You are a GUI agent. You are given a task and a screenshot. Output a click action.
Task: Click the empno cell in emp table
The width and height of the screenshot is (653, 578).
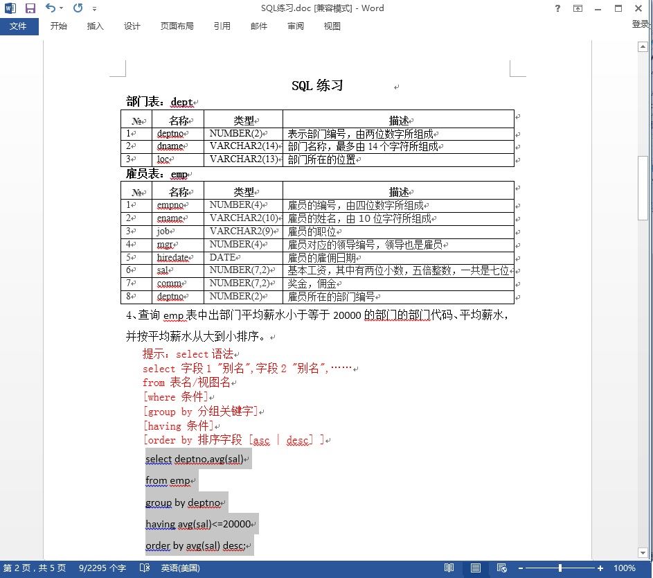click(178, 205)
